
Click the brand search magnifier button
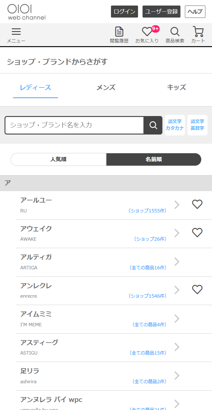(153, 125)
